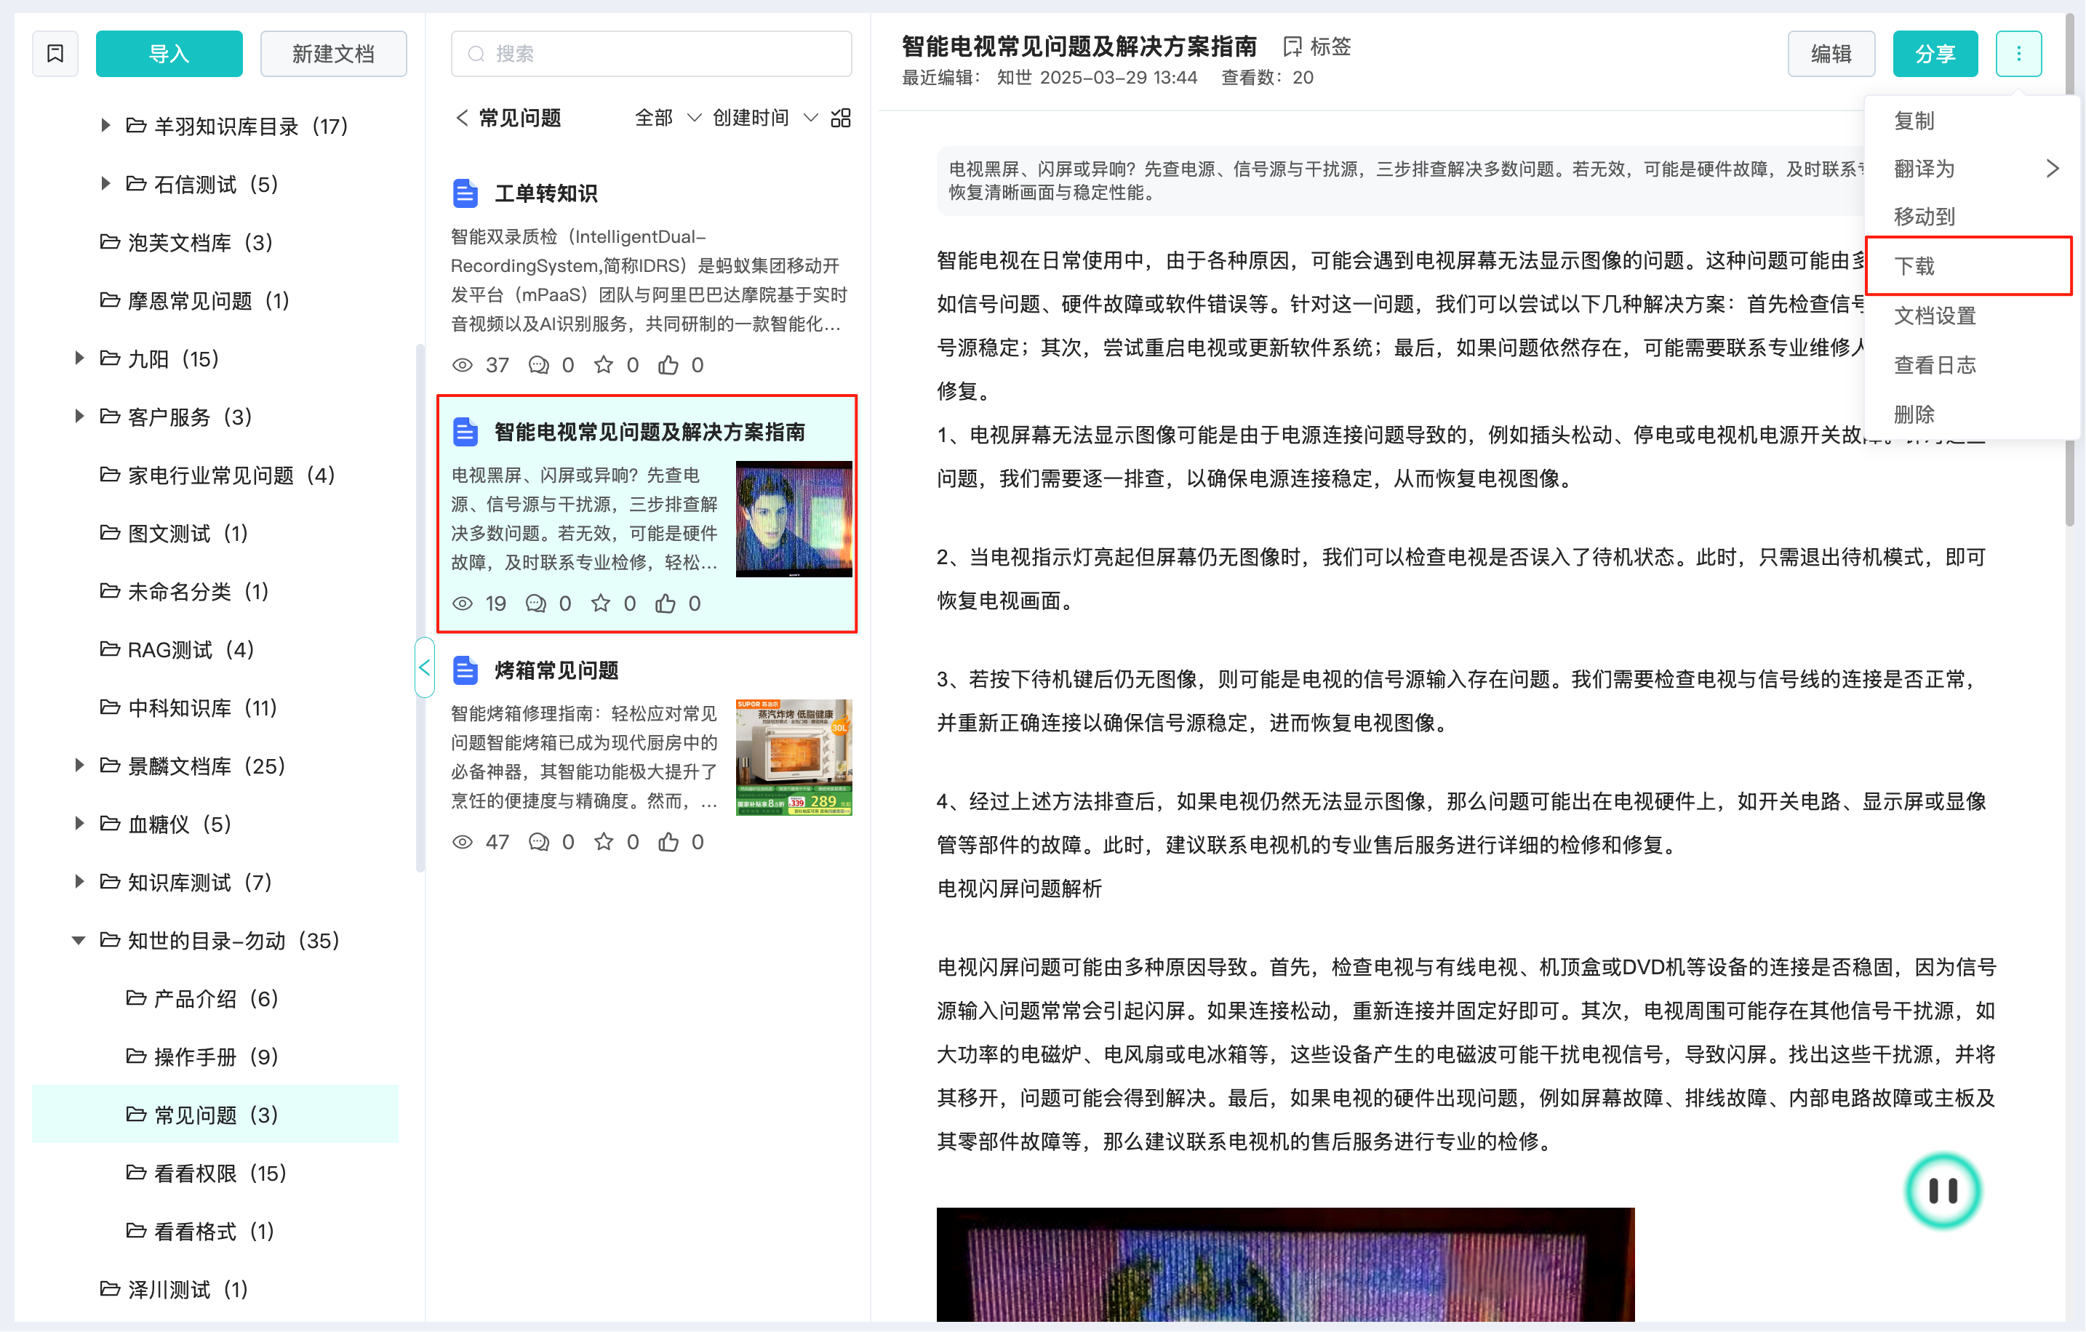Click the bookmark icon beside the Import button
This screenshot has width=2086, height=1332.
tap(55, 54)
